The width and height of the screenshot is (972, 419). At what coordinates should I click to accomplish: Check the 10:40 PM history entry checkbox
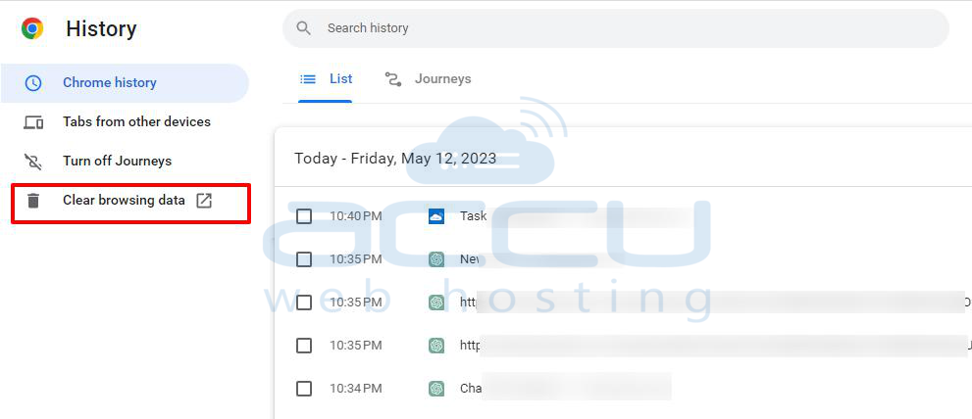point(304,216)
